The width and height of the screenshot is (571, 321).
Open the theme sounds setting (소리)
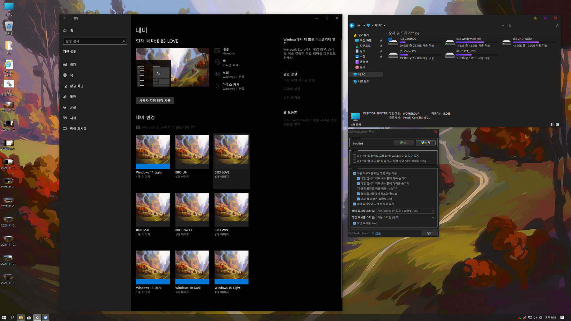coord(229,75)
